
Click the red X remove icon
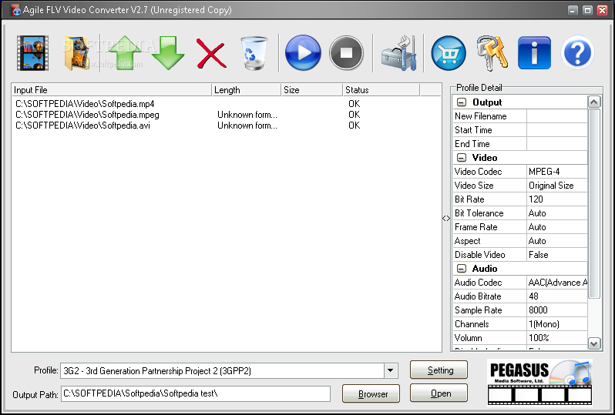211,53
